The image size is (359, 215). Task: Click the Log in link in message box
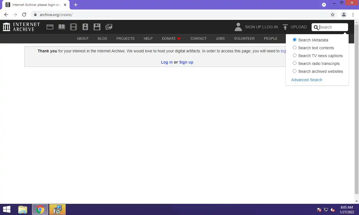coord(167,62)
